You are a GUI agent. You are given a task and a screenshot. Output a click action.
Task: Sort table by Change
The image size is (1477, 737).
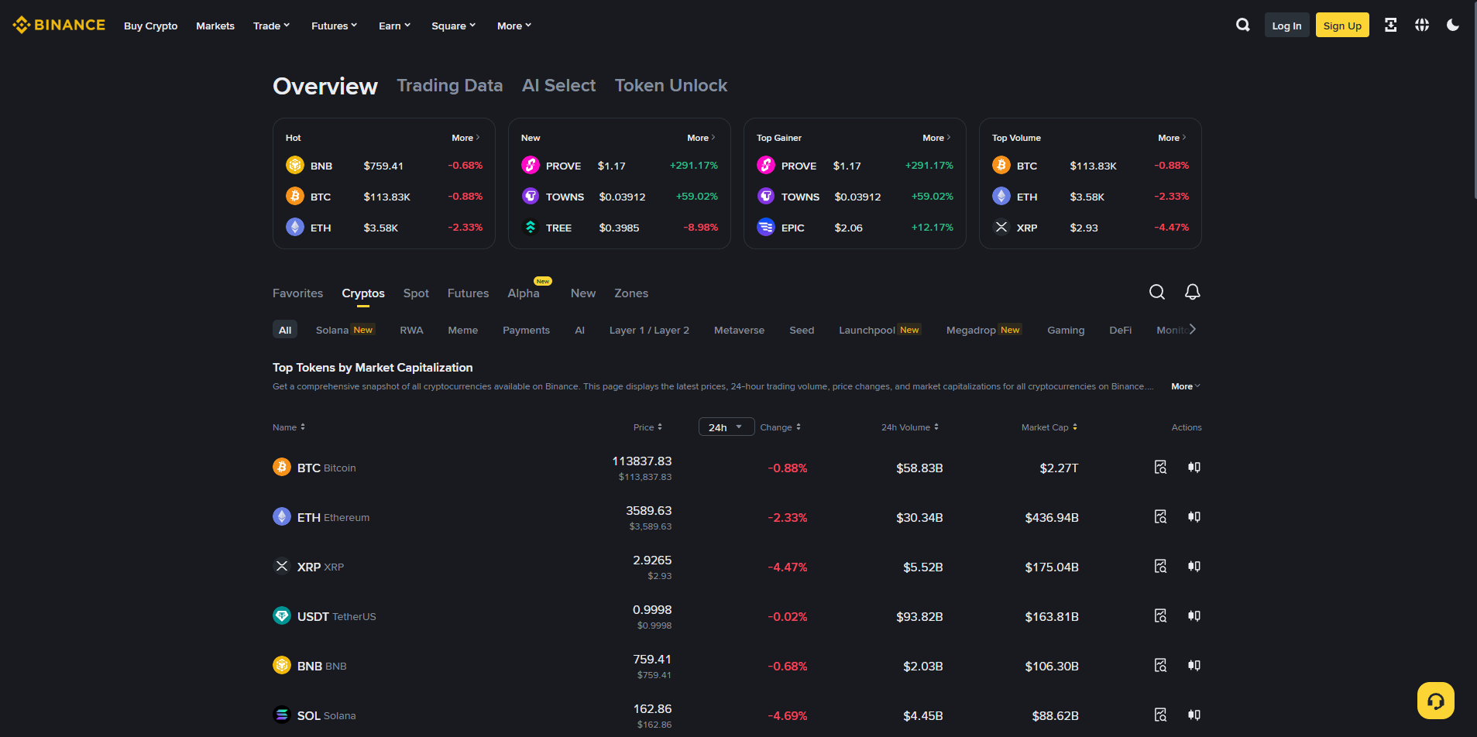point(781,427)
